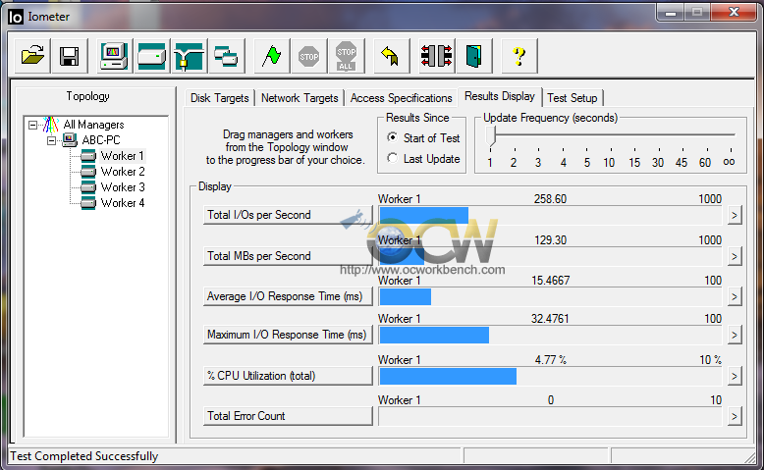Close the Iometer window
Image resolution: width=764 pixels, height=470 pixels.
pos(734,13)
